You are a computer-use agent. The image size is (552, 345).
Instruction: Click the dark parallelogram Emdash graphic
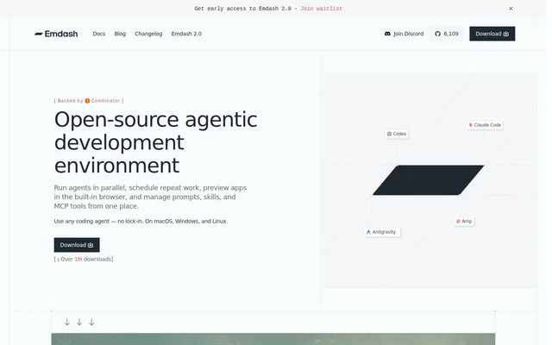tap(428, 180)
